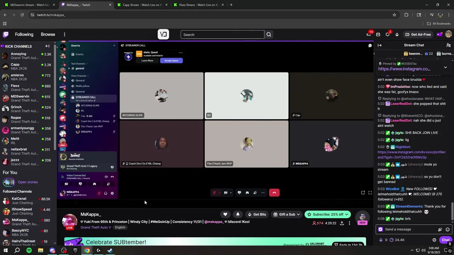Open the emote picker in chat input
Screen dimensions: 454x255
tap(448, 229)
